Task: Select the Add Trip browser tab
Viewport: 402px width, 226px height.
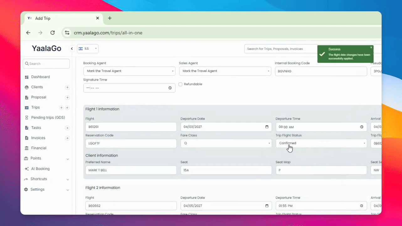Action: pos(64,19)
